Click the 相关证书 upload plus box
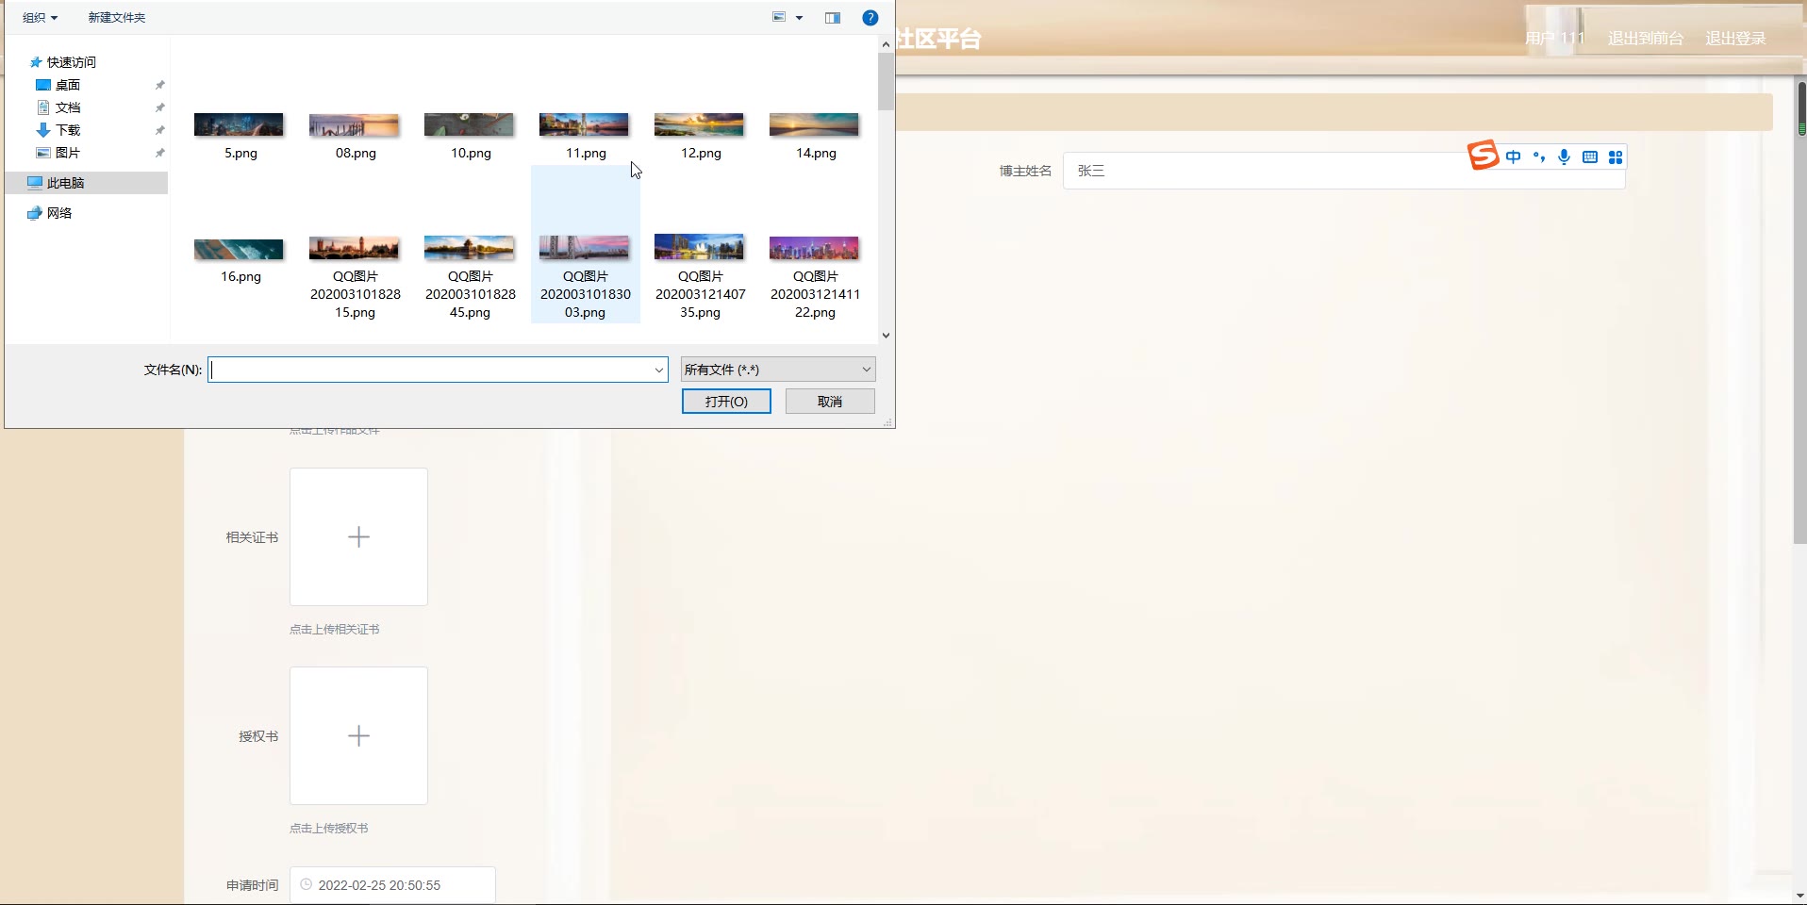 (x=358, y=537)
